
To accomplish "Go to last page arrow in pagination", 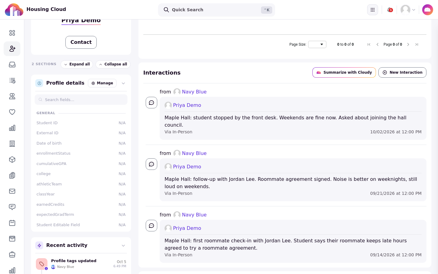I will 417,44.
